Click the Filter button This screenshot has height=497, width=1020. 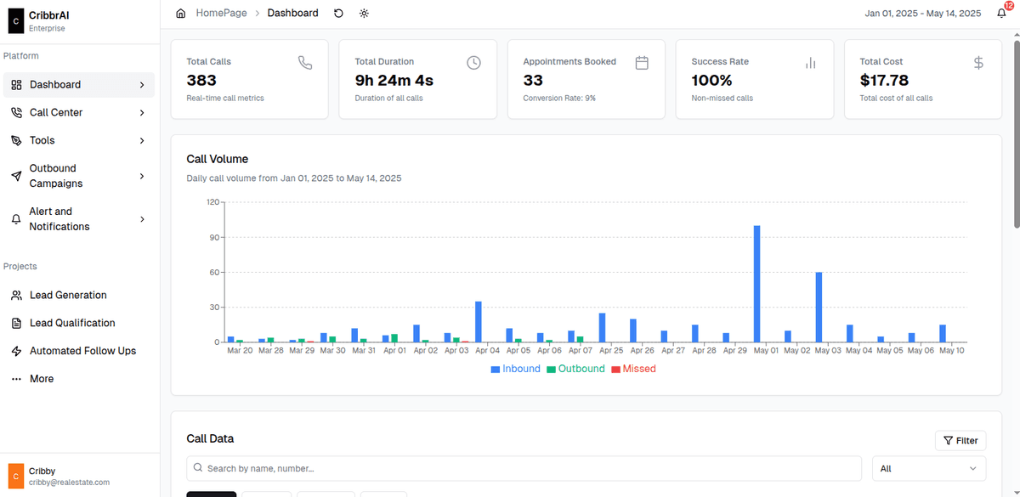tap(960, 440)
